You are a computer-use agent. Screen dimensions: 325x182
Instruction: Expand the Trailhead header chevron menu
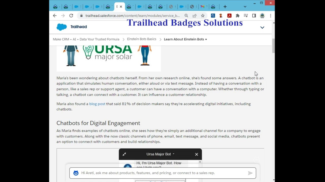tap(262, 27)
